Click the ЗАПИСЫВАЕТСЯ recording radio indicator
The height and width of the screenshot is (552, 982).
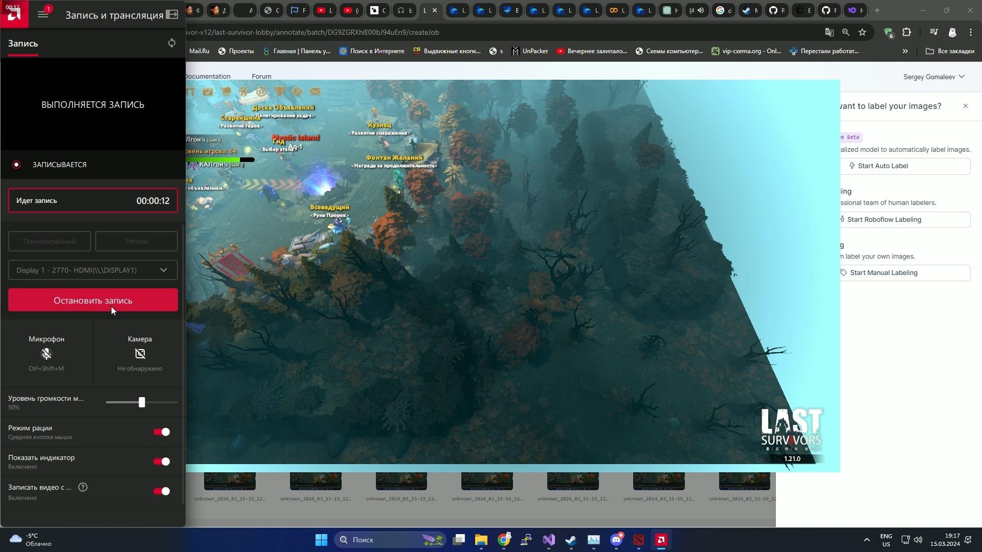coord(16,165)
